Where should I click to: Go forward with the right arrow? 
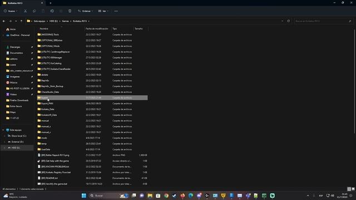click(10, 21)
